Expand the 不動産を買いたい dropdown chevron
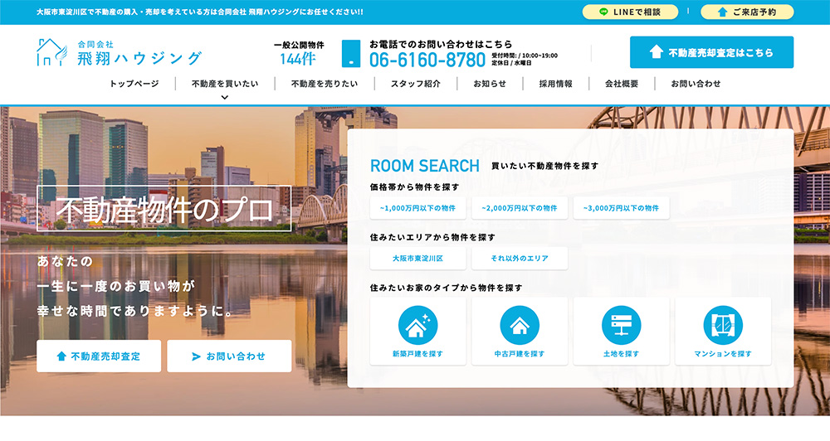The image size is (830, 441). 225,97
